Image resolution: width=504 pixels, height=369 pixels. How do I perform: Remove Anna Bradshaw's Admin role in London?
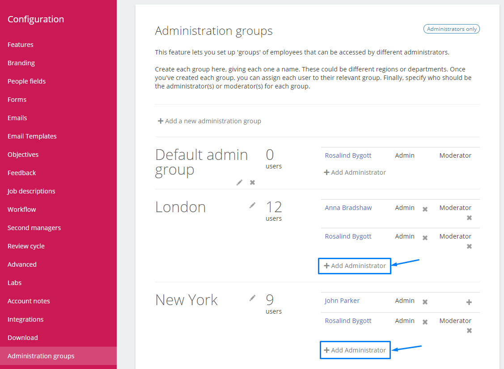[425, 209]
